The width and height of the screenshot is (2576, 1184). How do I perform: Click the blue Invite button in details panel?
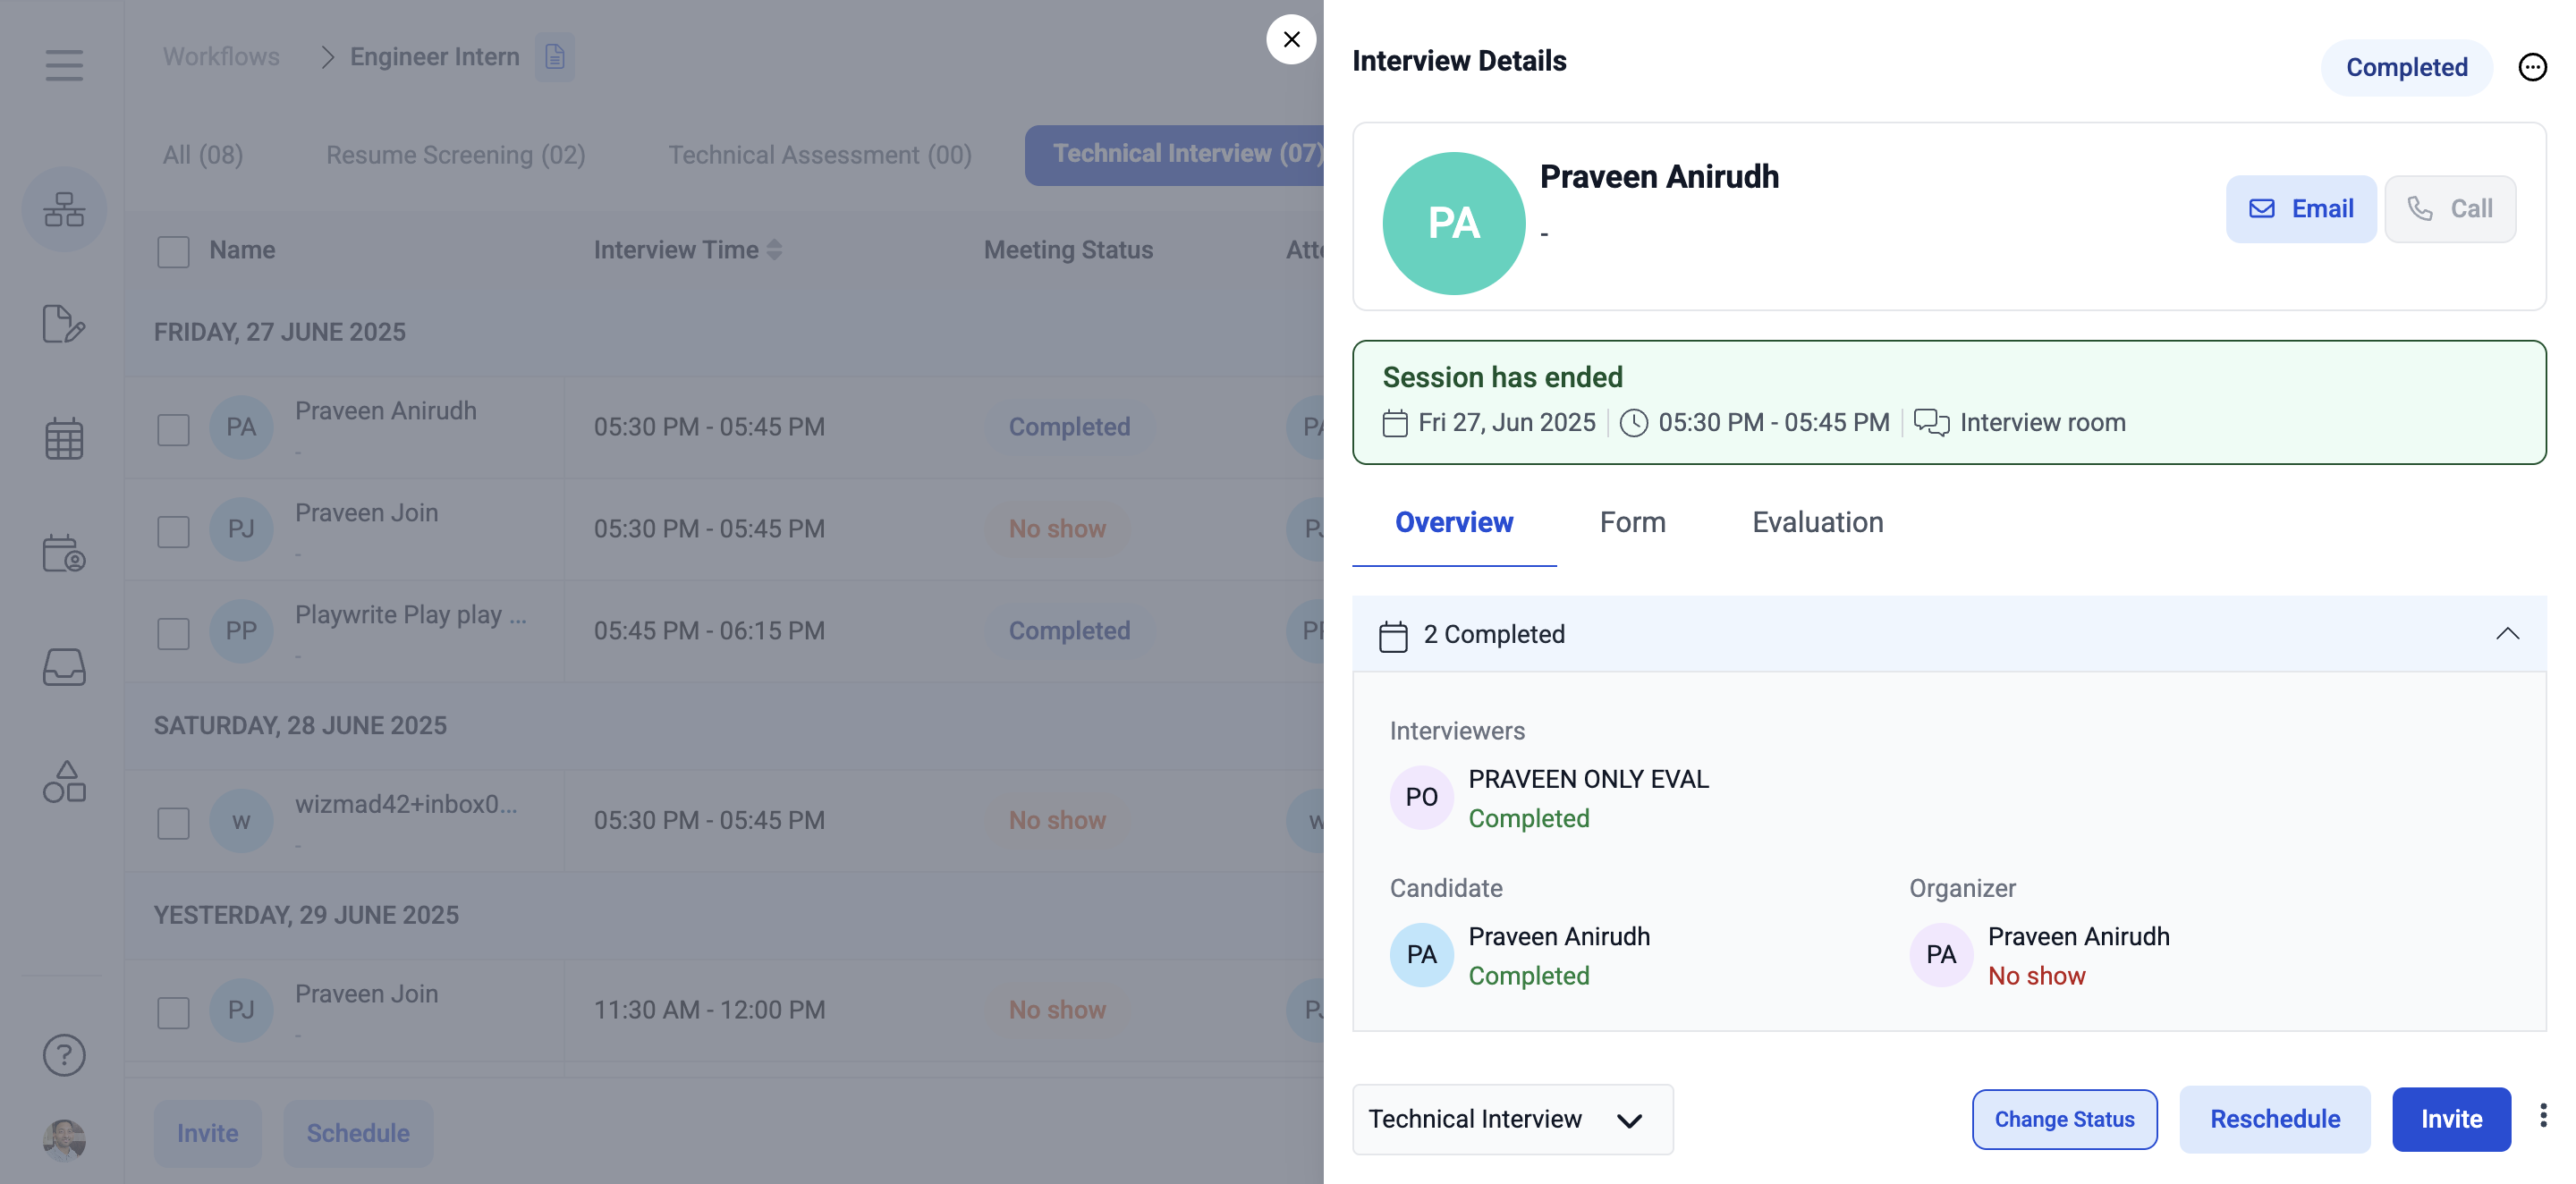(2451, 1119)
